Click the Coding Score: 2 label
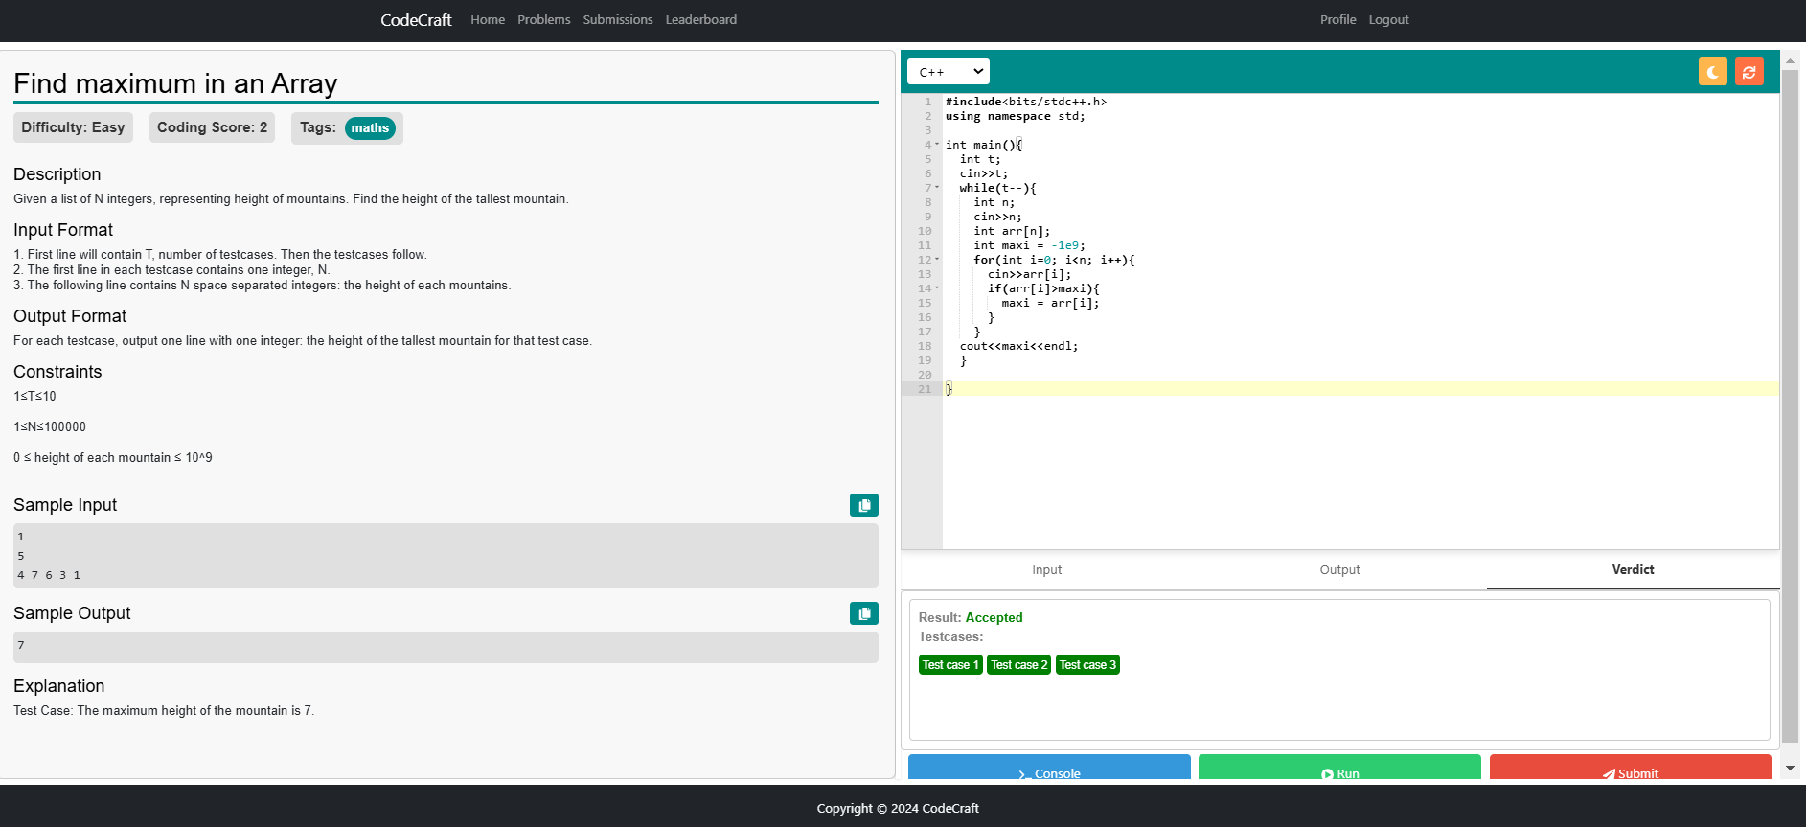This screenshot has width=1806, height=827. [x=212, y=127]
